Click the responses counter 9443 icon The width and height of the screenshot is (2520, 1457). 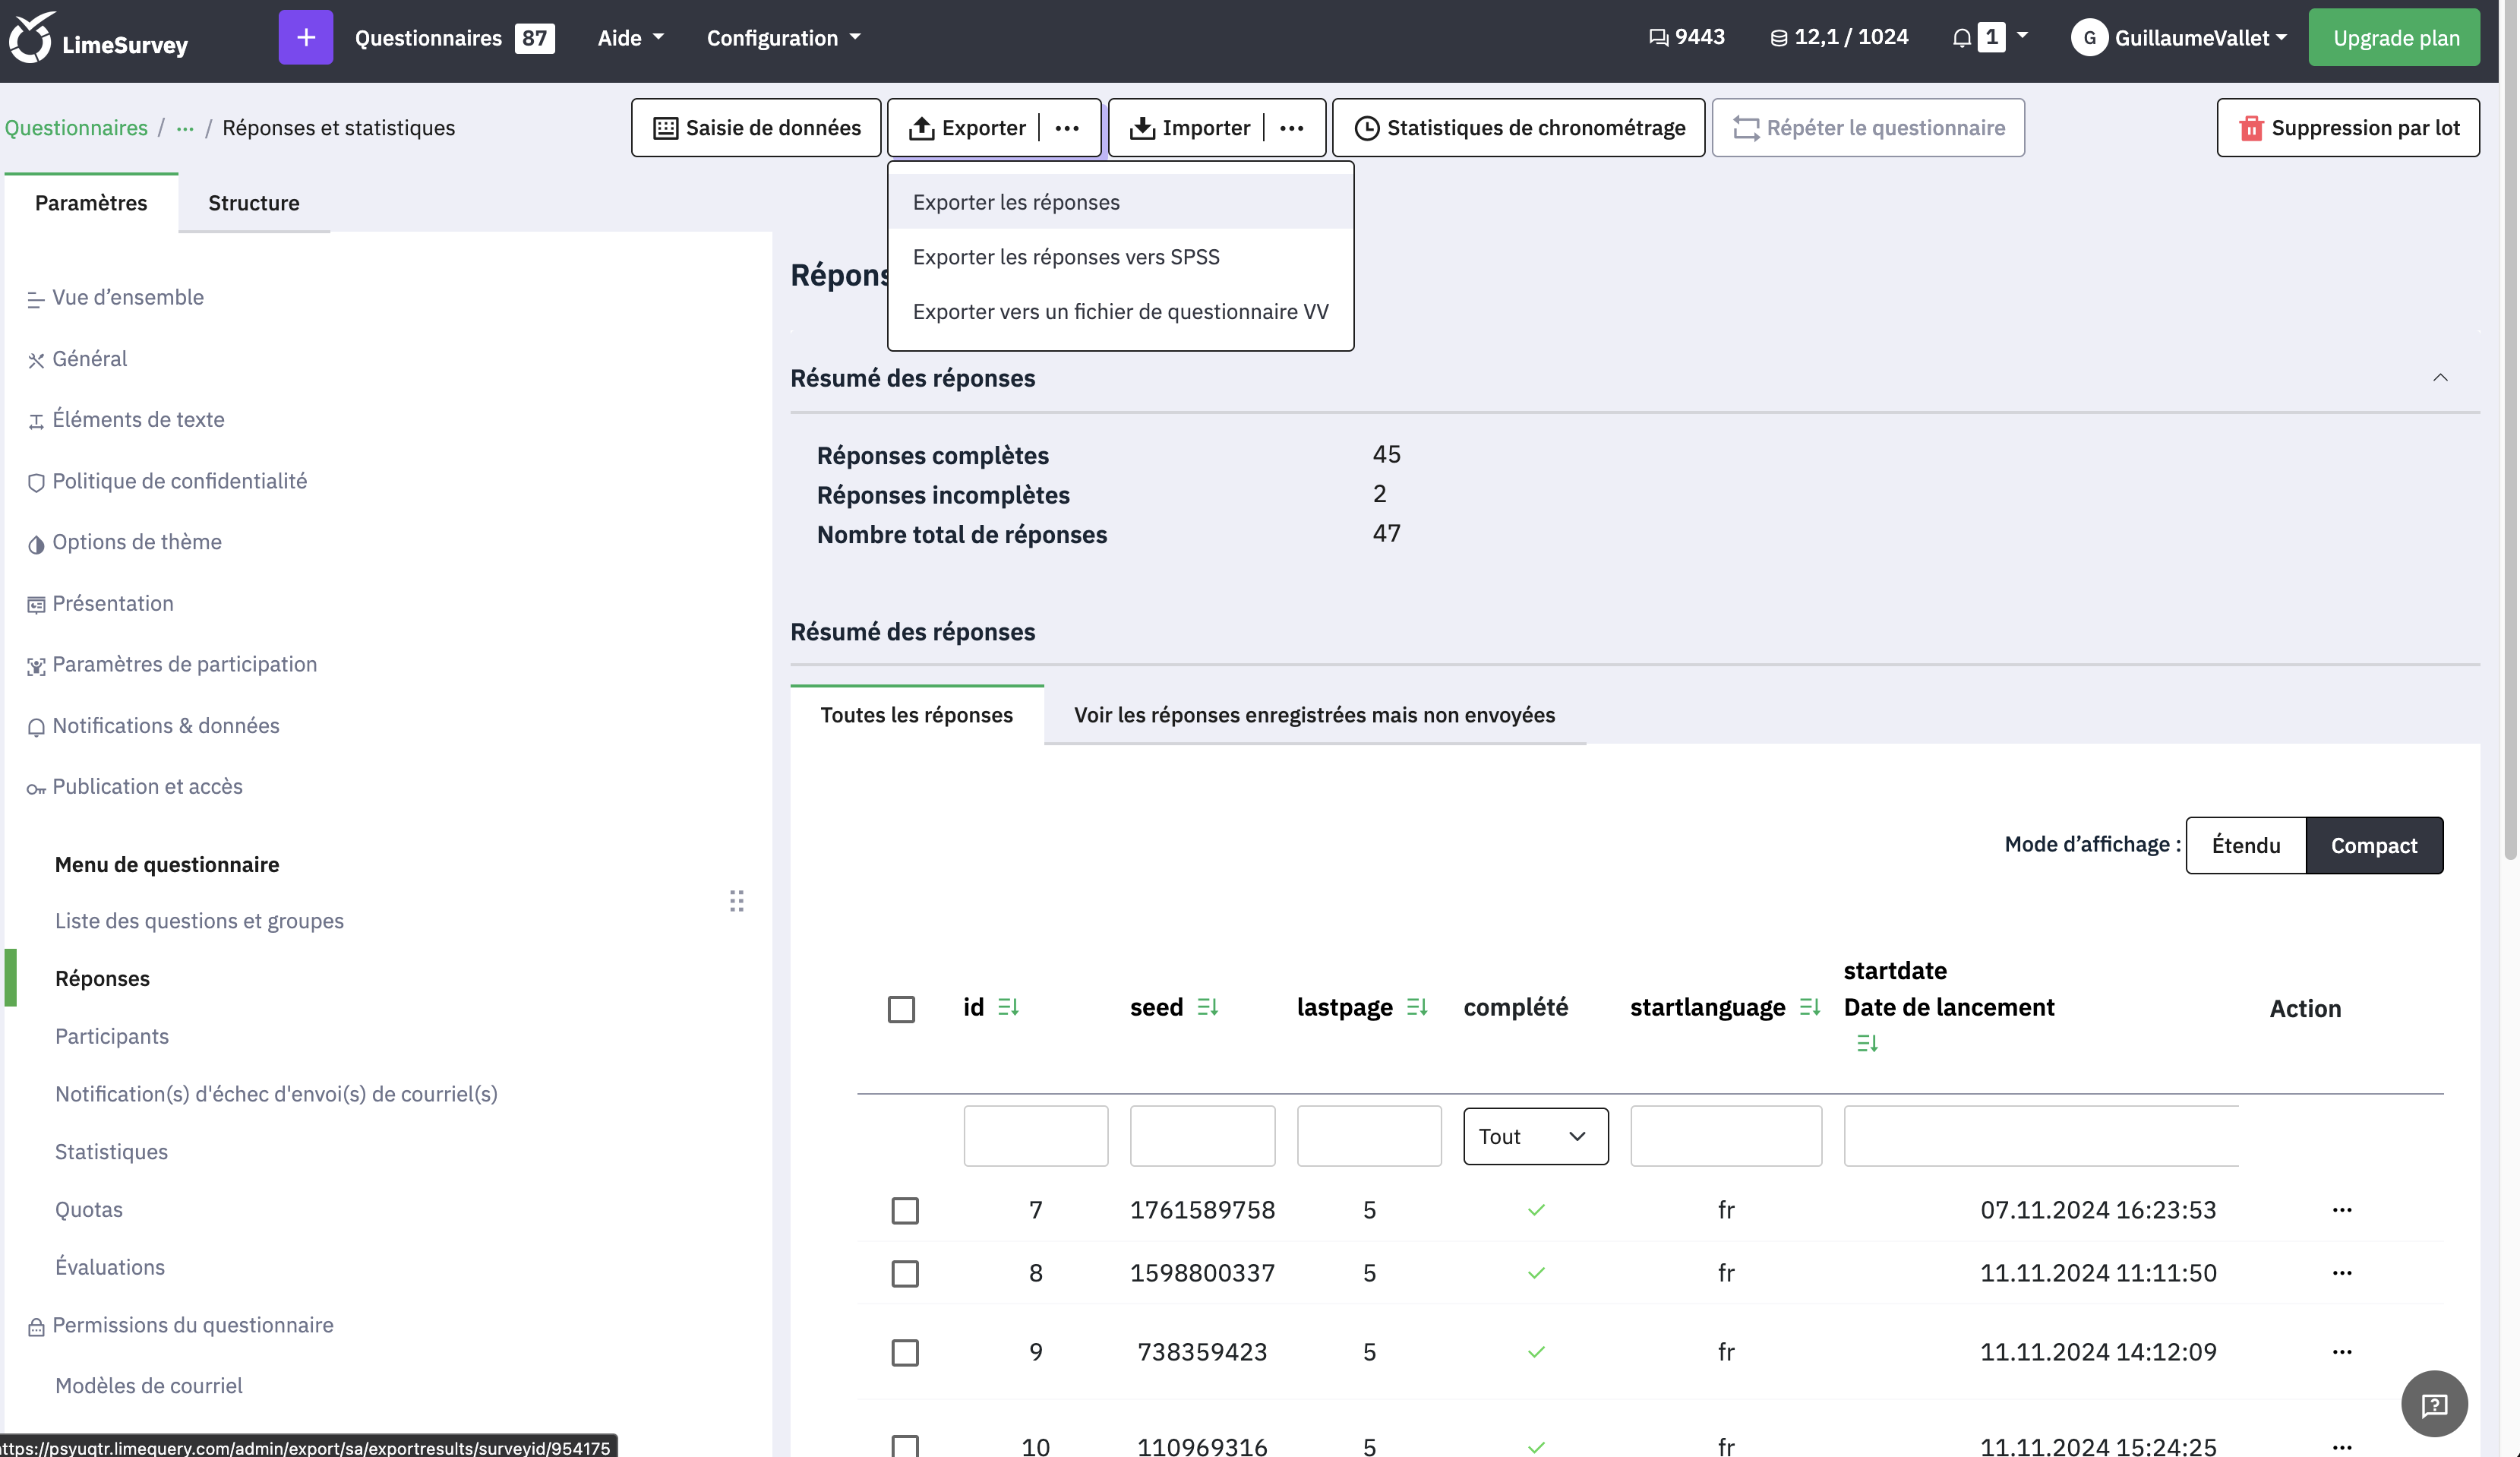(1658, 38)
